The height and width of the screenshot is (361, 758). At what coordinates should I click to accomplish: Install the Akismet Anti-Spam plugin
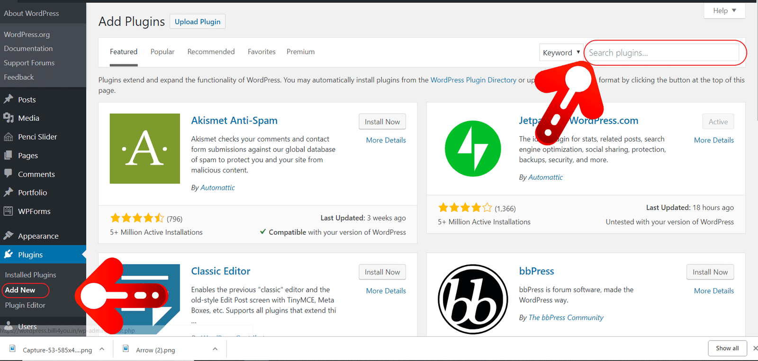click(382, 122)
